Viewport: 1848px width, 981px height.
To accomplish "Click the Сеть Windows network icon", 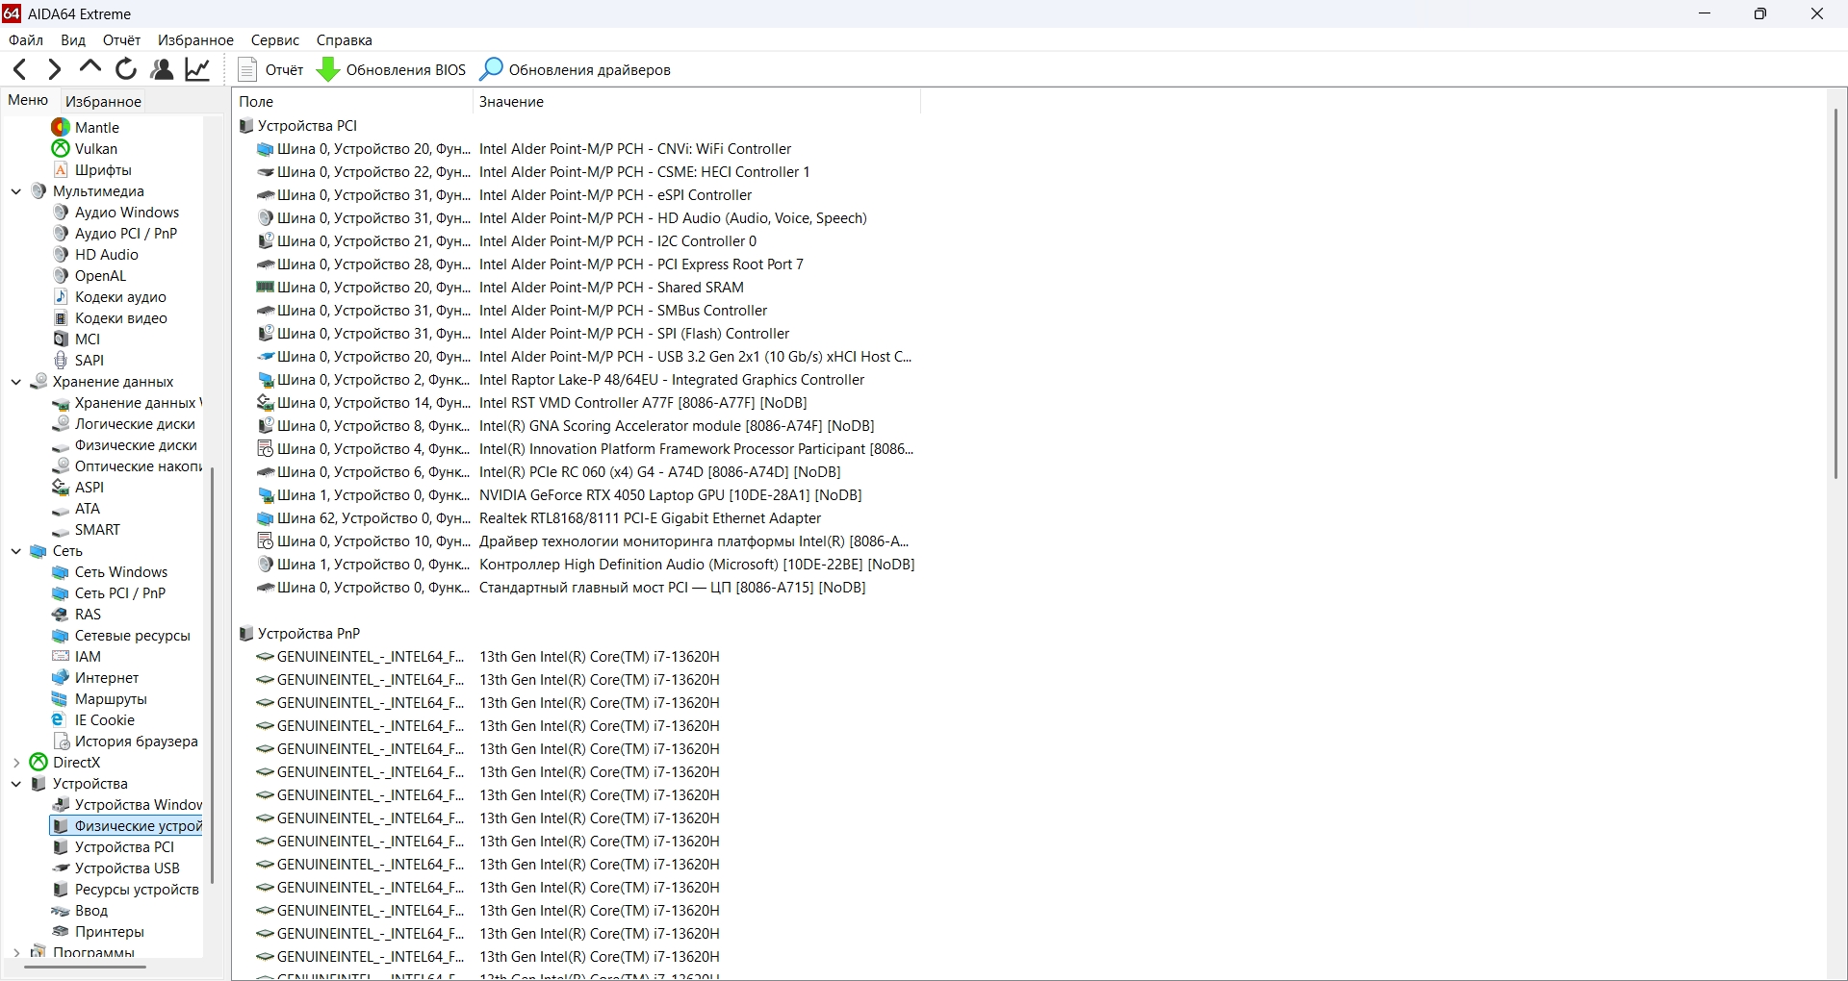I will click(x=61, y=572).
